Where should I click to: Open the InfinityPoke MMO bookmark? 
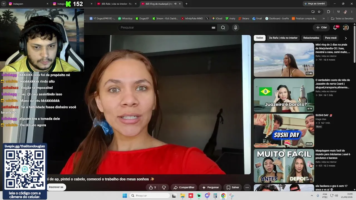[192, 19]
